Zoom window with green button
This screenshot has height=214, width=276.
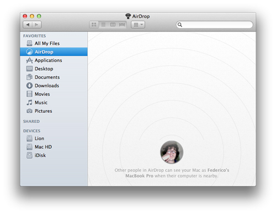(39, 16)
